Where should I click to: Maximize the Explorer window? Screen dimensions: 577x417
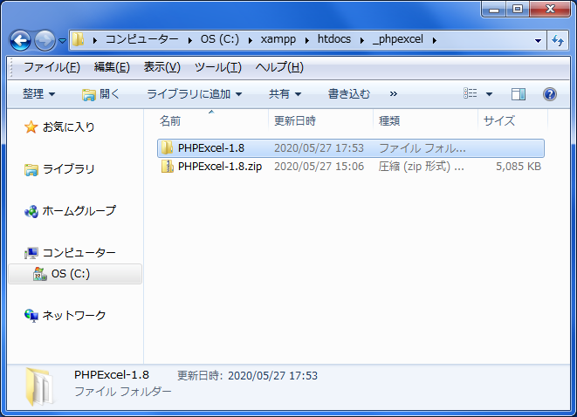click(518, 9)
